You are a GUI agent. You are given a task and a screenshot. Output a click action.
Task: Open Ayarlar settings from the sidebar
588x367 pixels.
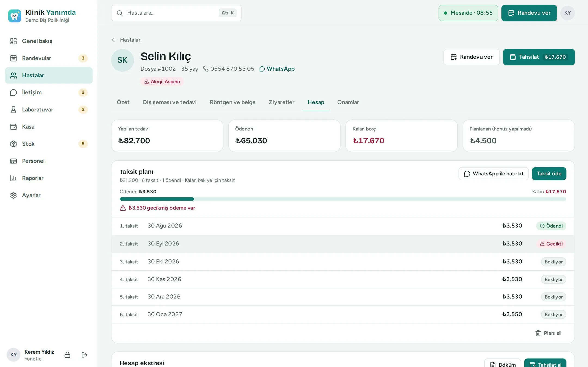point(49,195)
